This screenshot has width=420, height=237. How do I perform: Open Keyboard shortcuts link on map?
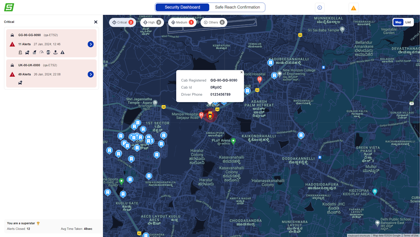(359, 235)
